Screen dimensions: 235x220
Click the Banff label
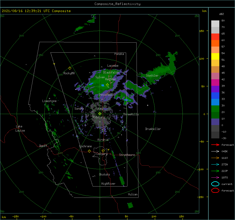click(43, 146)
